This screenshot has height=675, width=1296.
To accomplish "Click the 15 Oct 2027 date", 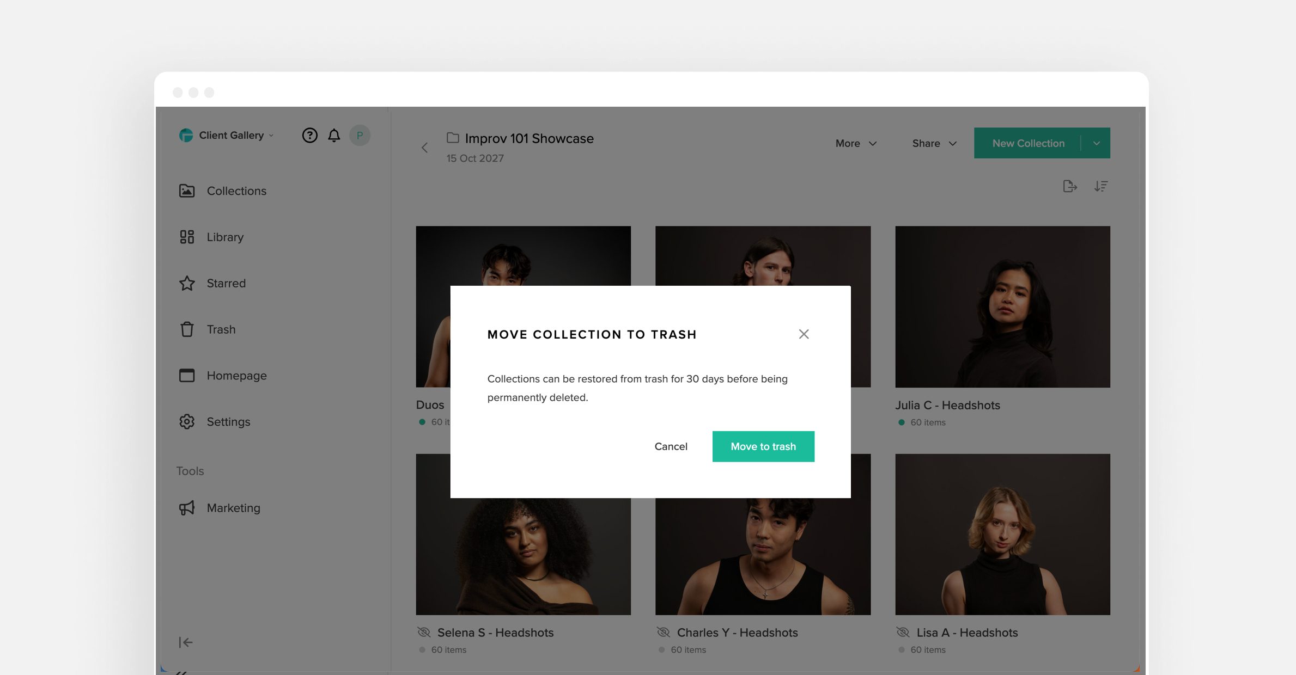I will 475,158.
